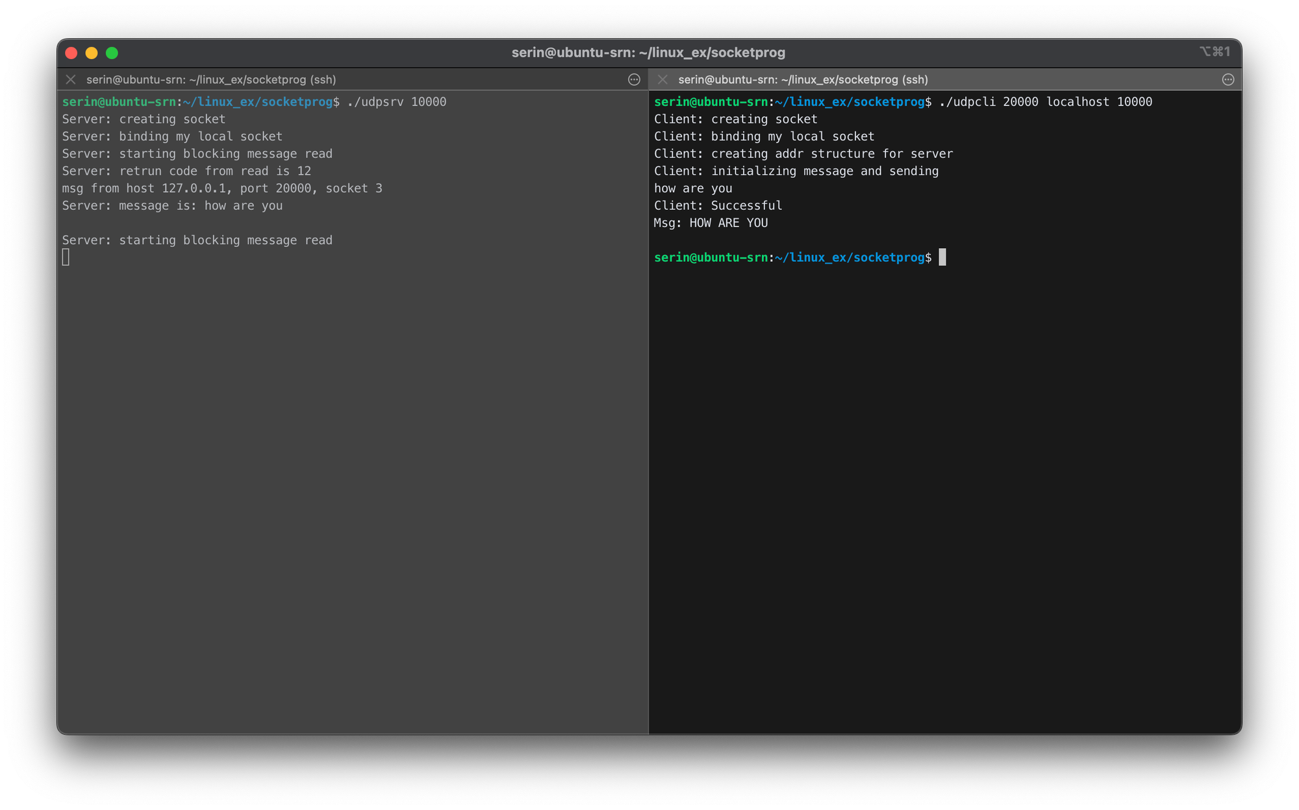This screenshot has width=1299, height=810.
Task: Minimize window with the yellow button
Action: click(92, 53)
